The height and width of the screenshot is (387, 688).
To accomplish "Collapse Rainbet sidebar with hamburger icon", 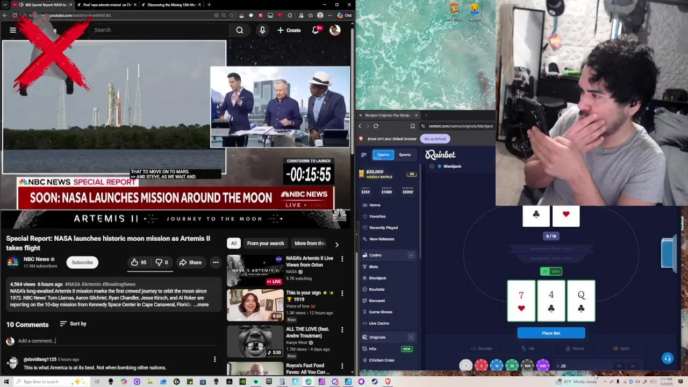I will 364,155.
